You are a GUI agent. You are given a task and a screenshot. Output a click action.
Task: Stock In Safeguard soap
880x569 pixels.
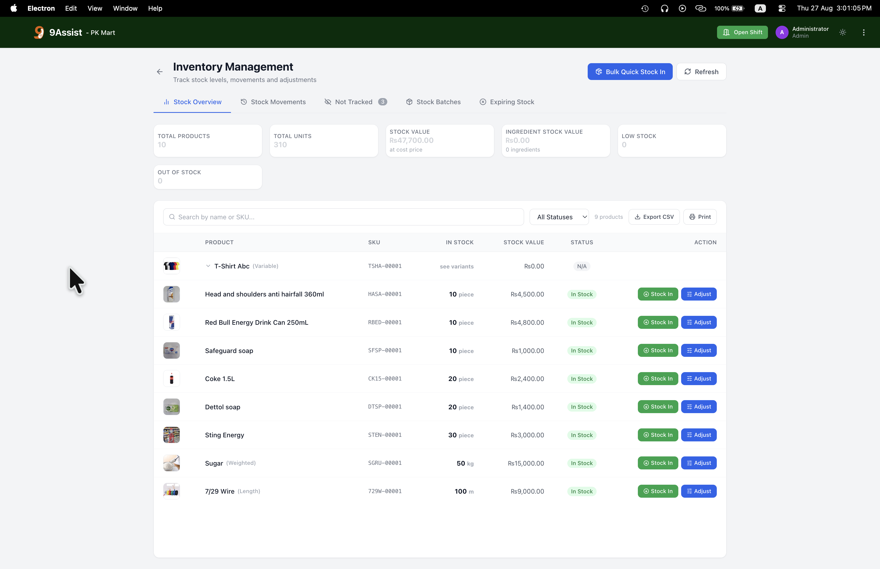(658, 351)
